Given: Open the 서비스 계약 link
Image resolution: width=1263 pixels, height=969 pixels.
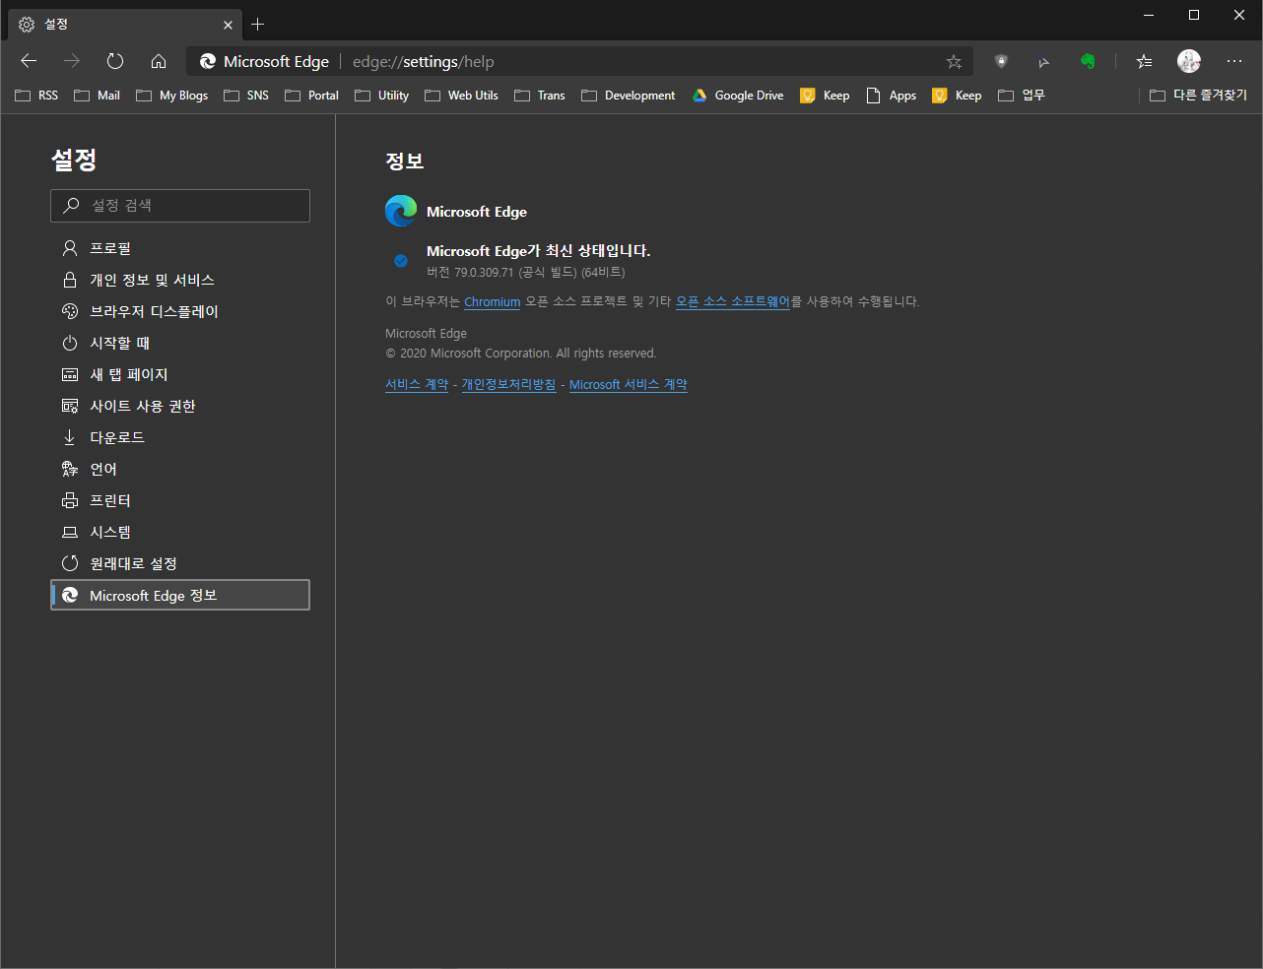Looking at the screenshot, I should pyautogui.click(x=417, y=385).
